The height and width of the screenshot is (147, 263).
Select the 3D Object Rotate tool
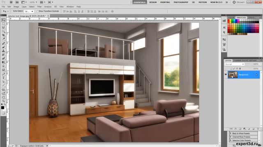3,90
